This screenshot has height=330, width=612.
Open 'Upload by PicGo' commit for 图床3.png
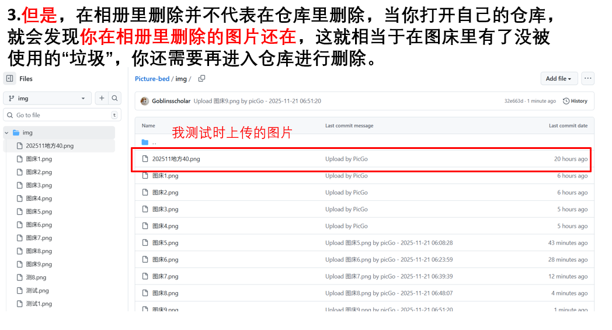pos(347,209)
